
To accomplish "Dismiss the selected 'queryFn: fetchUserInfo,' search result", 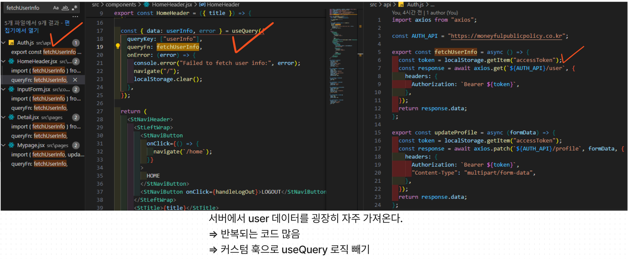I will 75,80.
